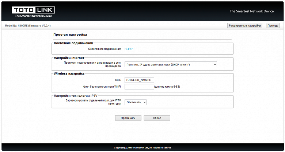Click the 'Настройки технологии IPTV' section title
This screenshot has width=285, height=152.
(x=76, y=96)
